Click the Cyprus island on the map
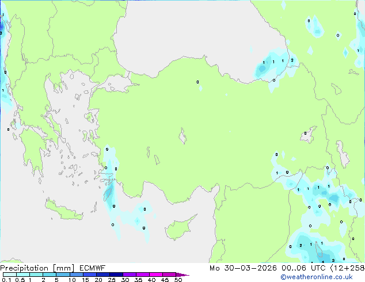The height and width of the screenshot is (282, 365). click(179, 227)
